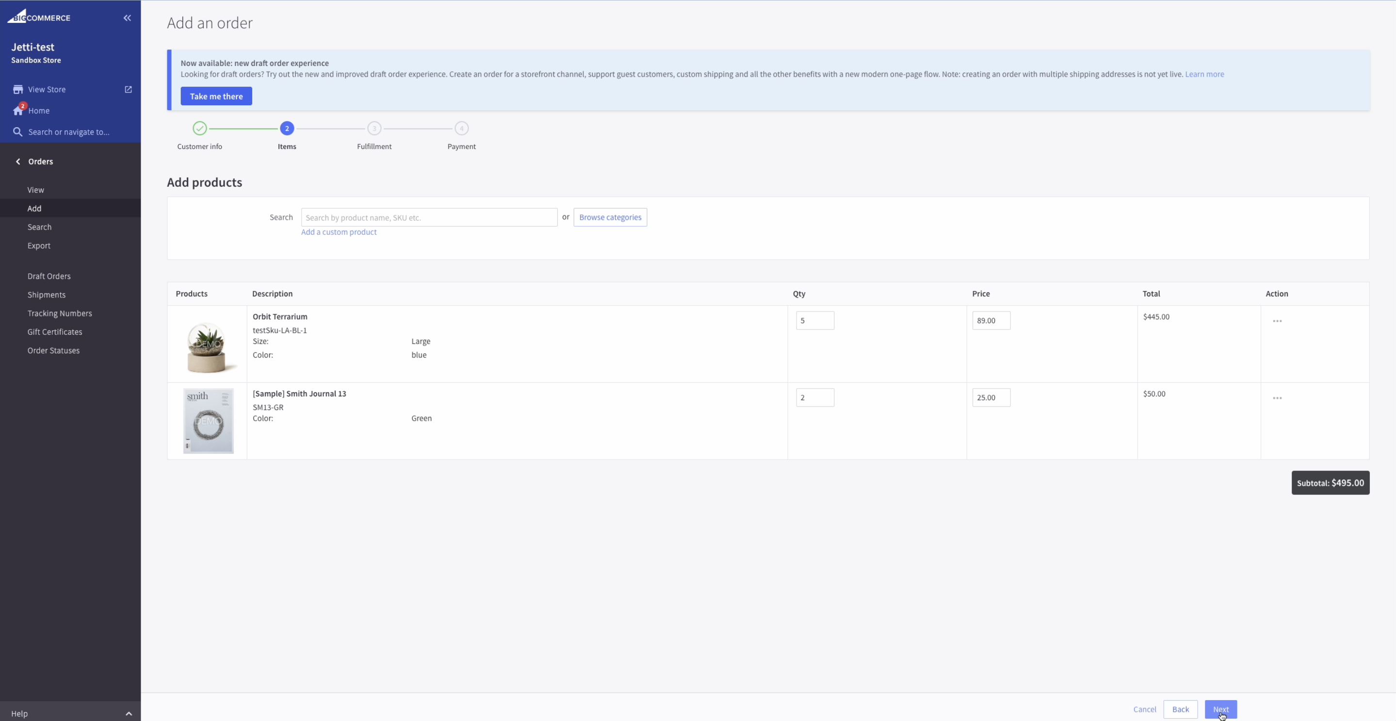The image size is (1396, 721).
Task: Click the BigCommerce logo
Action: (x=38, y=16)
